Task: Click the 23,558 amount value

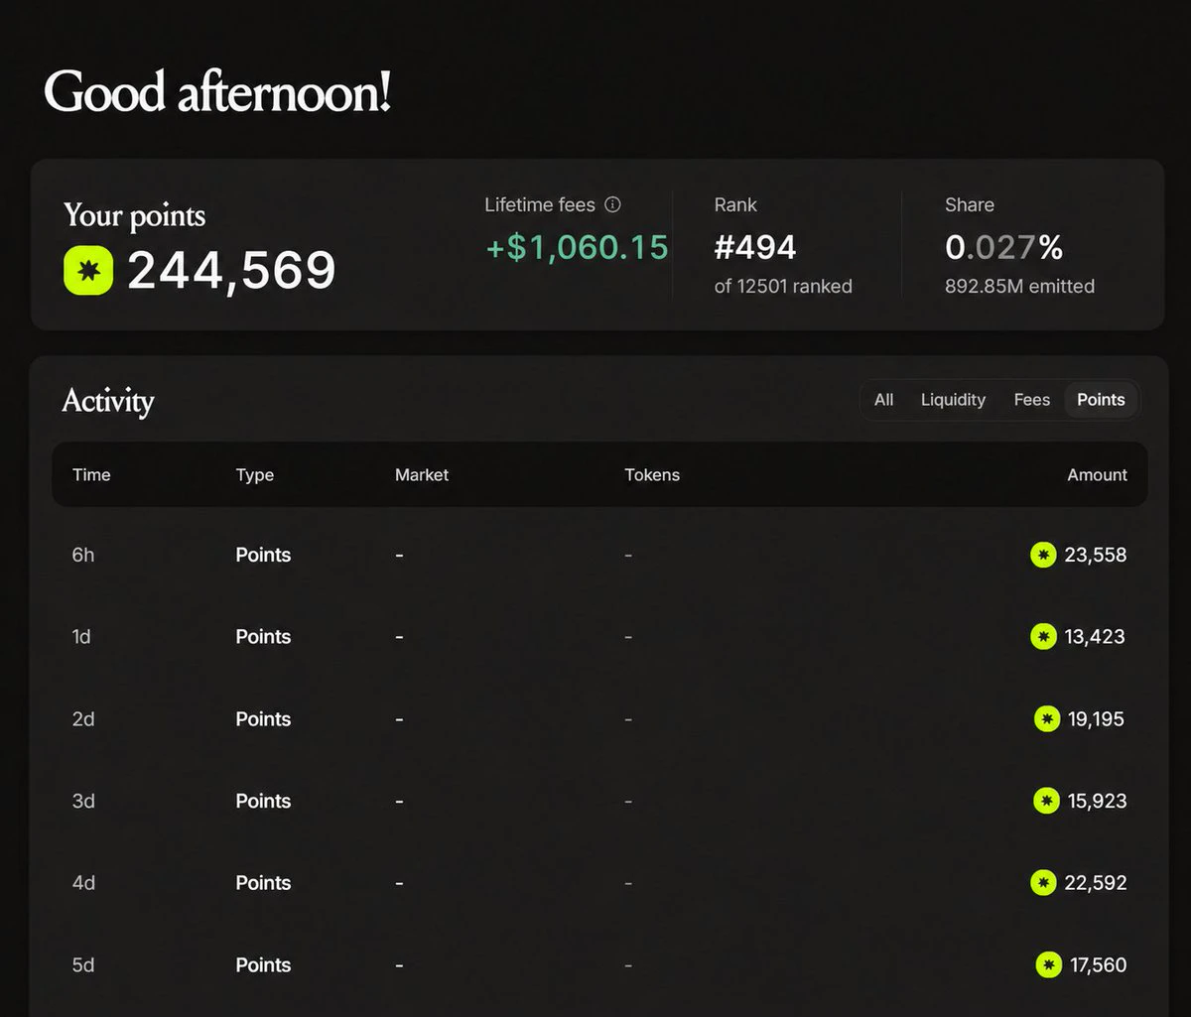Action: point(1096,555)
